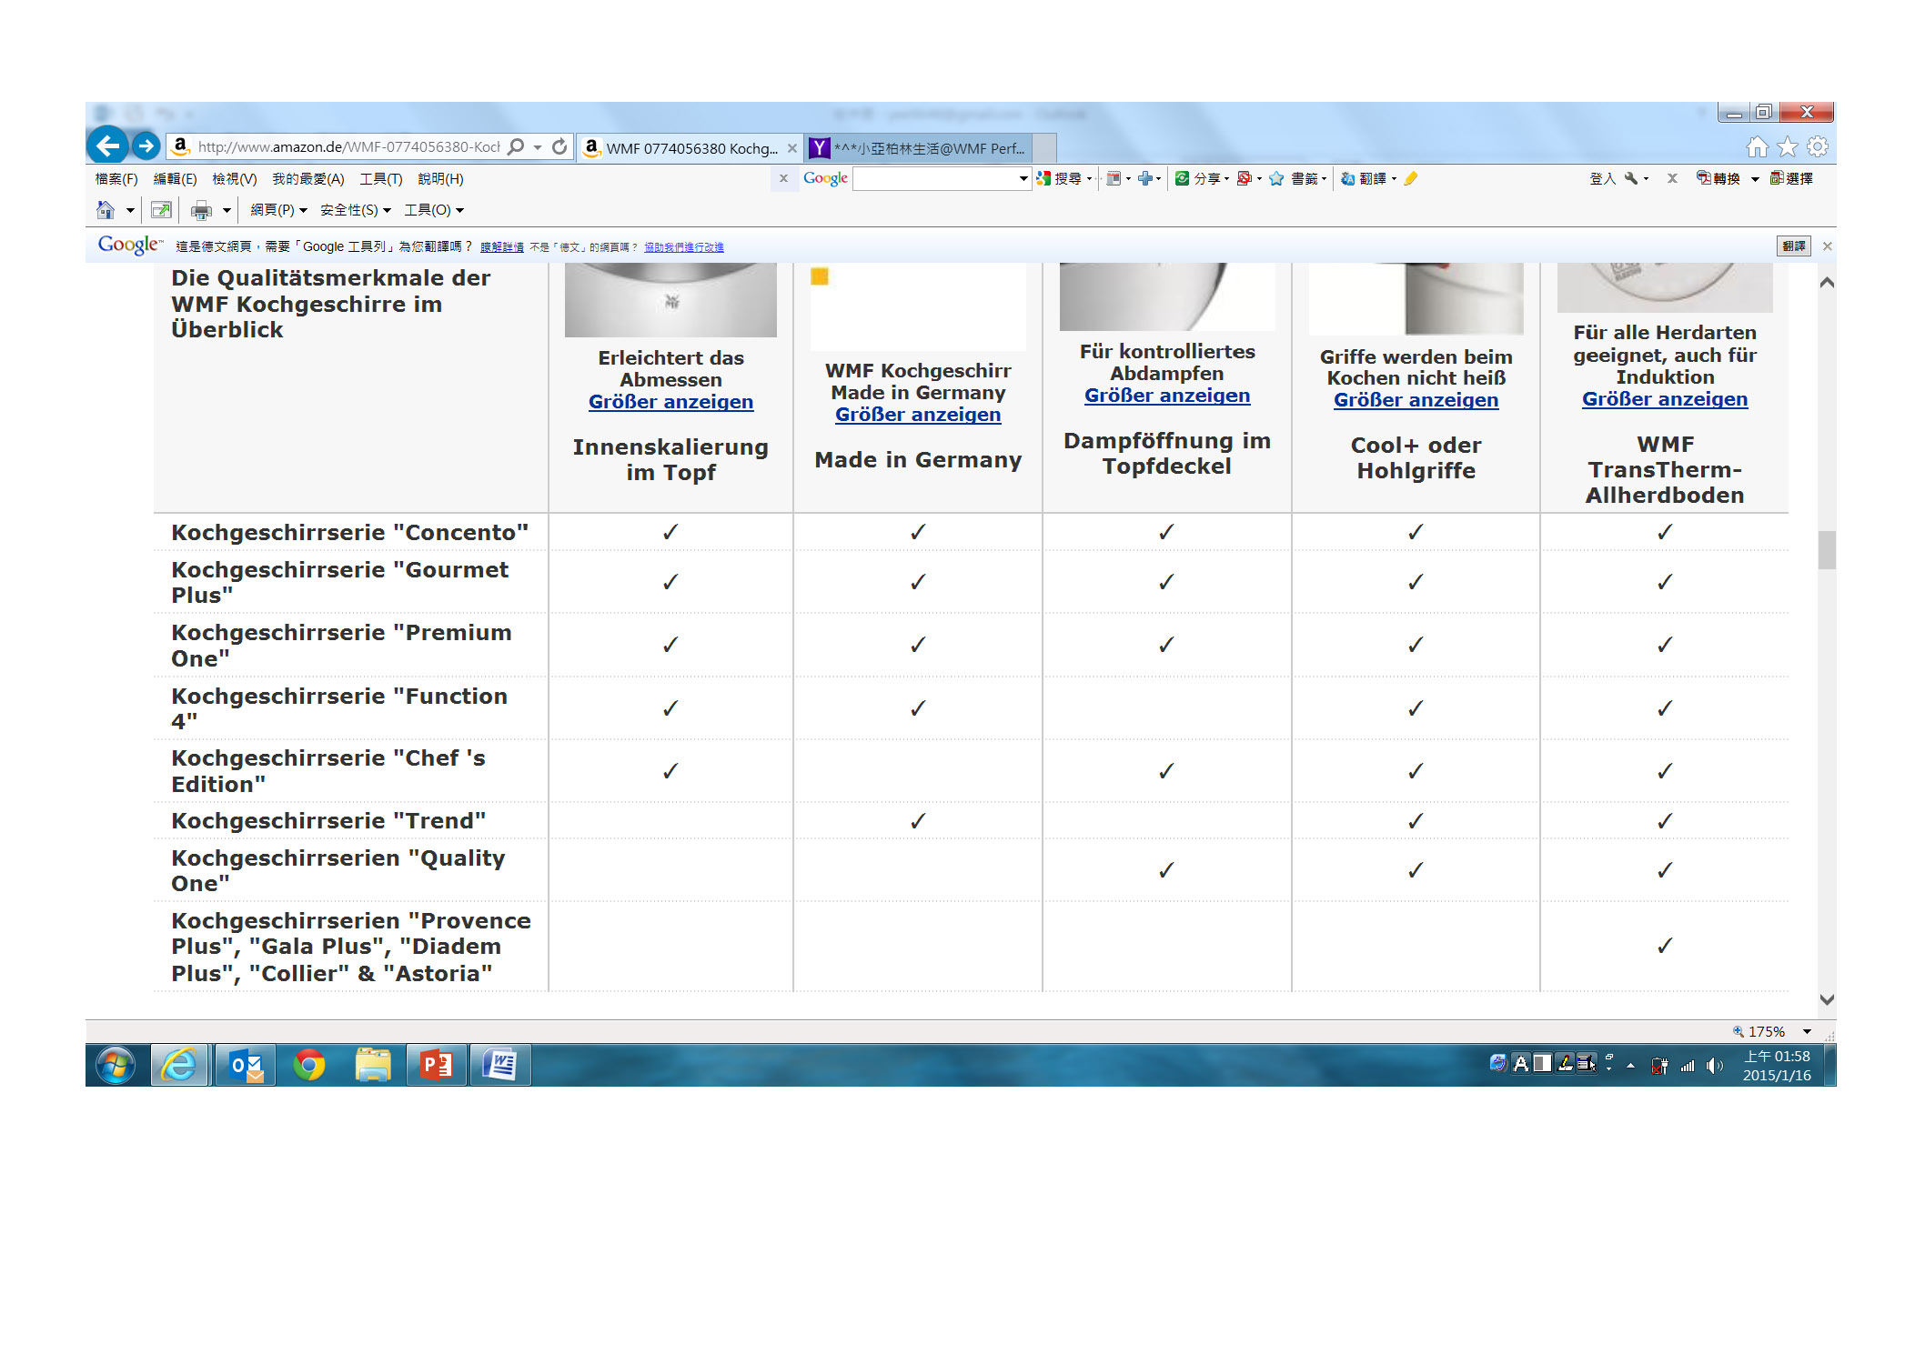Expand the Home button dropdown arrow
Viewport: 1915px width, 1354px height.
click(x=130, y=210)
